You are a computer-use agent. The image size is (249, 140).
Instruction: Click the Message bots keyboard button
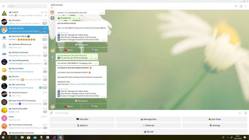(x=148, y=119)
